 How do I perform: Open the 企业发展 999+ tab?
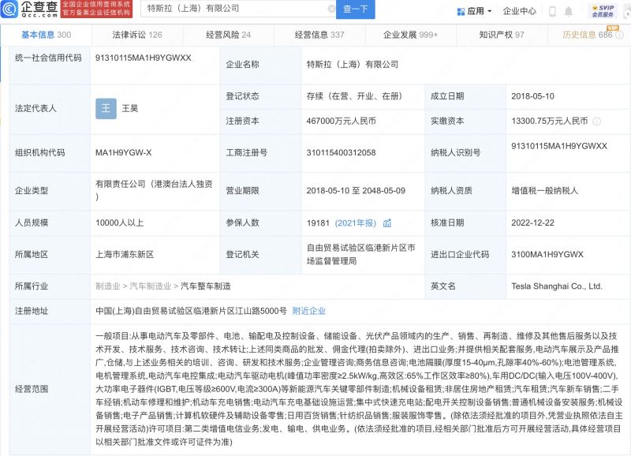pos(410,35)
